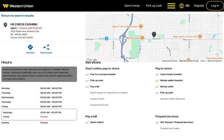The width and height of the screenshot is (224, 140).
Task: Click 'Amazon Cash' service item
Action: pos(97,99)
